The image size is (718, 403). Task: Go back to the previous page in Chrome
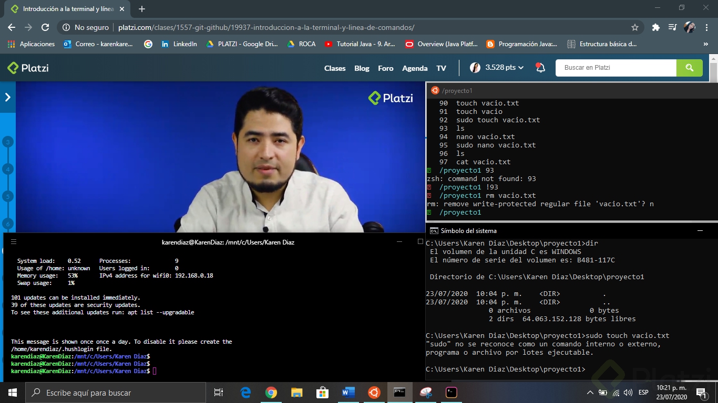click(12, 27)
